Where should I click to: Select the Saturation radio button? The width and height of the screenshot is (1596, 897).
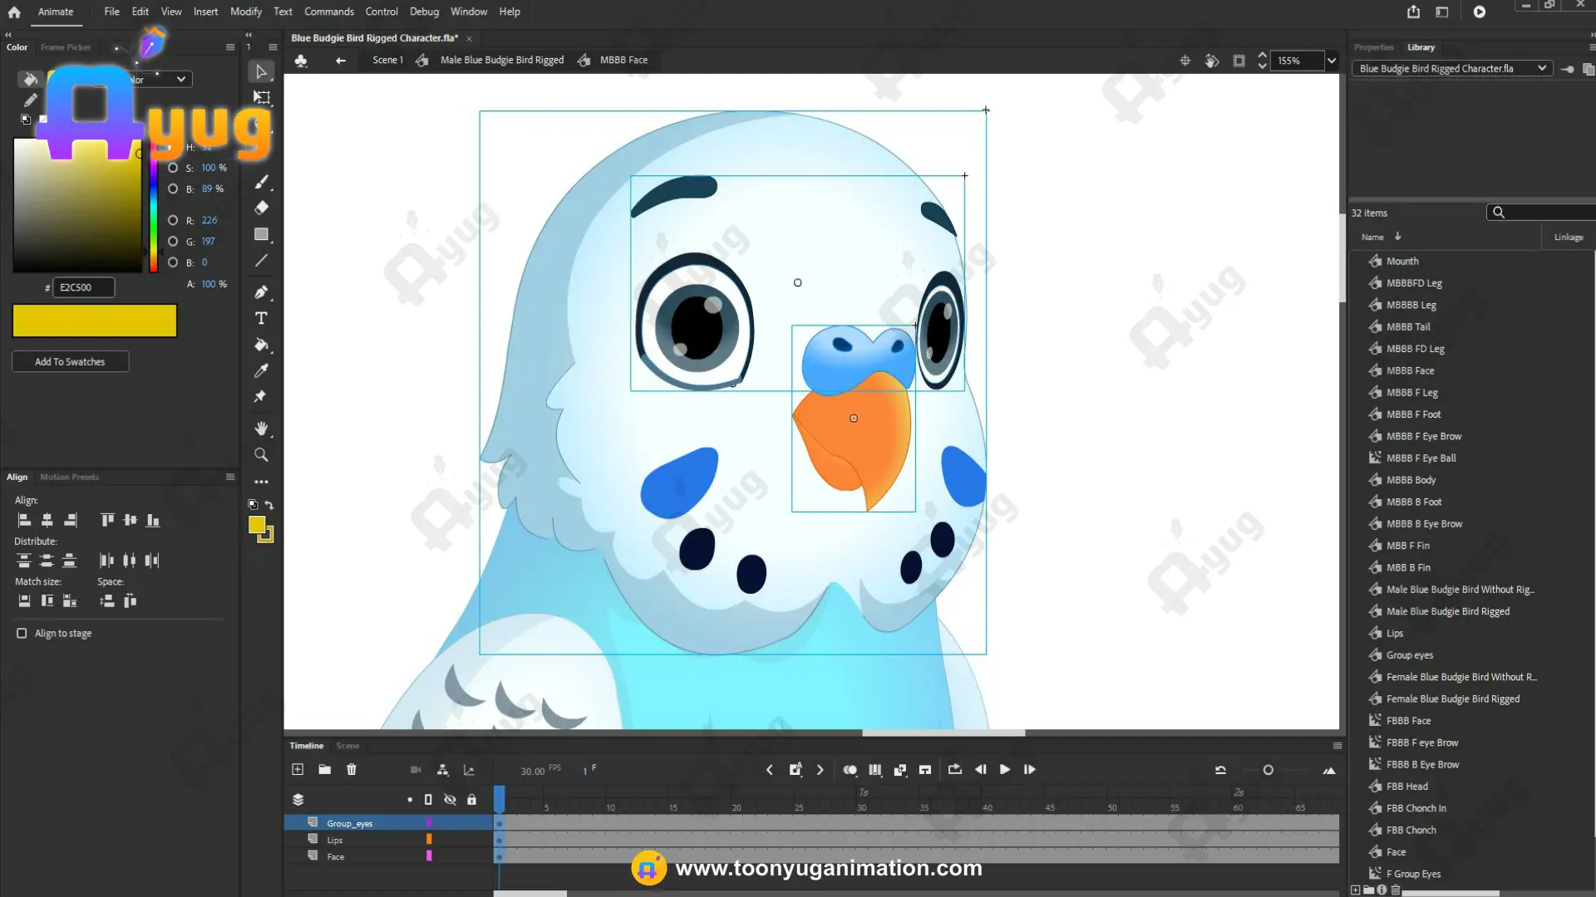tap(173, 168)
